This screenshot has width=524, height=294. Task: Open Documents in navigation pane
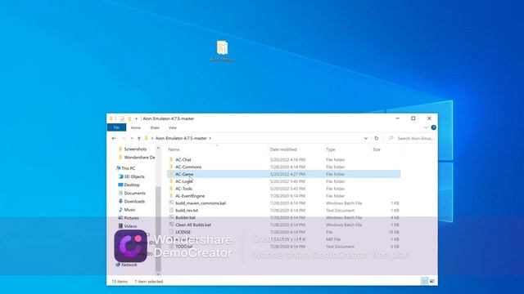click(x=134, y=193)
